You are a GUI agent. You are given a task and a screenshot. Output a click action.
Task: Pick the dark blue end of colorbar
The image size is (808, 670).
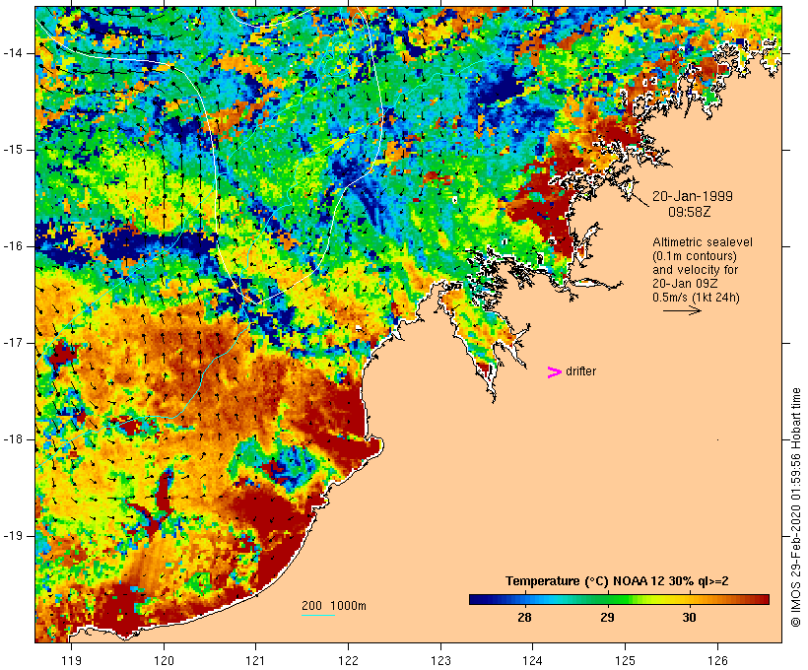point(475,599)
